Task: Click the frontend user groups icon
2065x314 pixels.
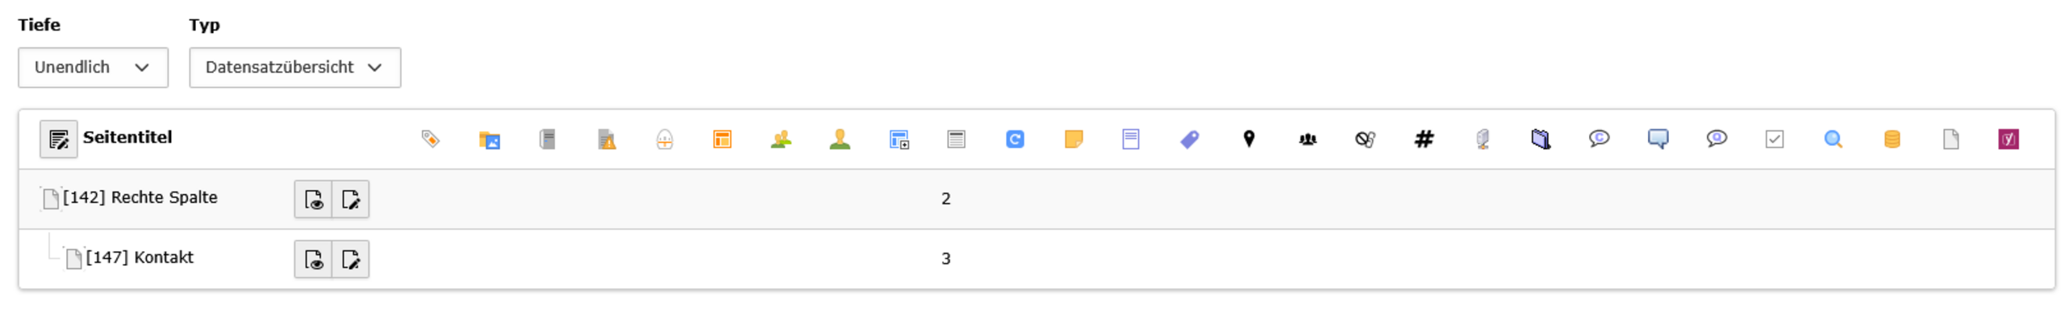Action: pyautogui.click(x=780, y=139)
